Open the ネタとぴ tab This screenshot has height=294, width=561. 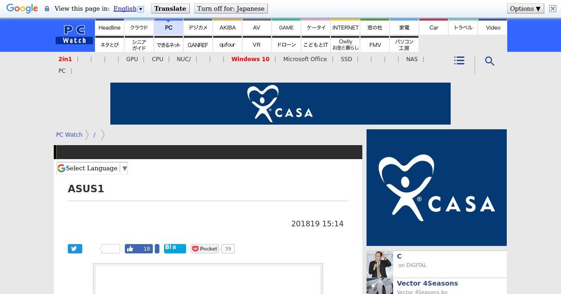click(109, 44)
